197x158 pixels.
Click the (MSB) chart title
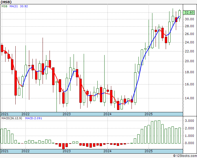coord(6,2)
